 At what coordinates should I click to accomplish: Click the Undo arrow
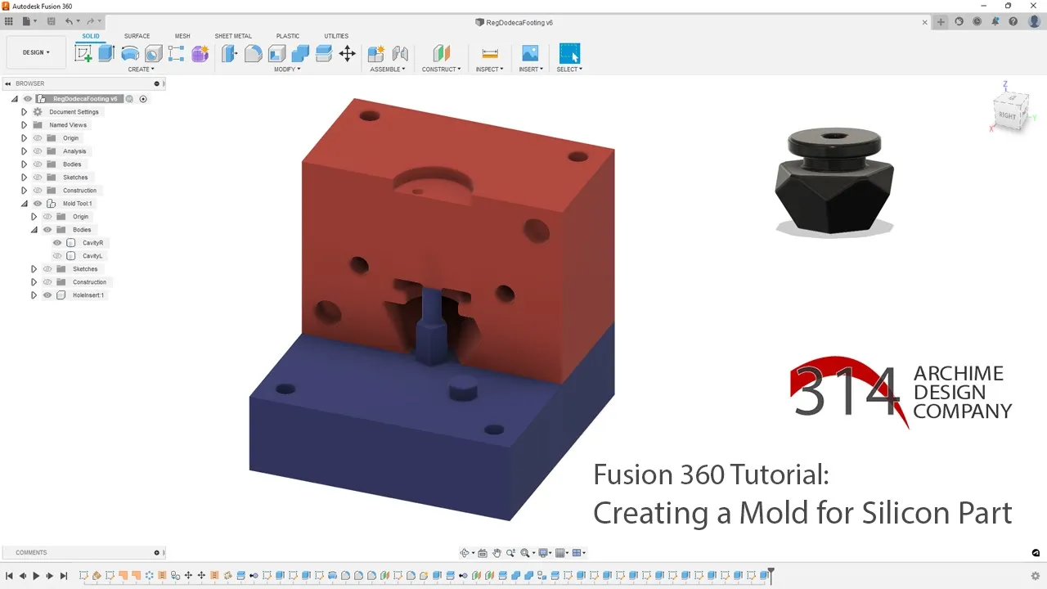coord(69,22)
